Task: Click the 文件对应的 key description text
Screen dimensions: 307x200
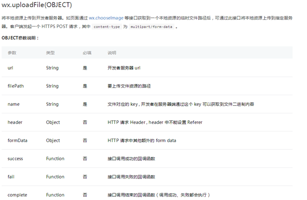Action: point(181,104)
